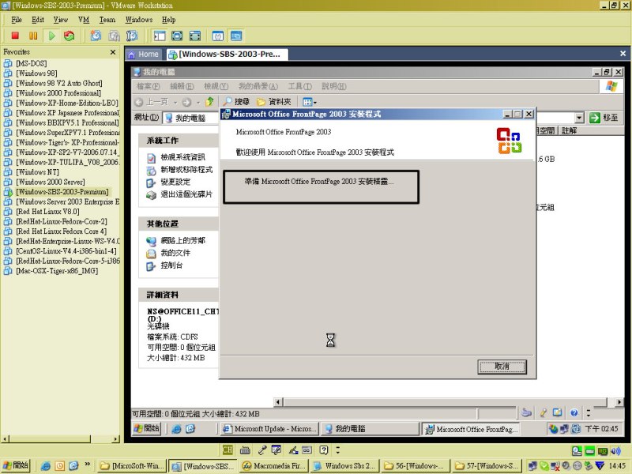The width and height of the screenshot is (632, 474).
Task: Switch to 我的電腦 guest taskbar item
Action: click(370, 429)
